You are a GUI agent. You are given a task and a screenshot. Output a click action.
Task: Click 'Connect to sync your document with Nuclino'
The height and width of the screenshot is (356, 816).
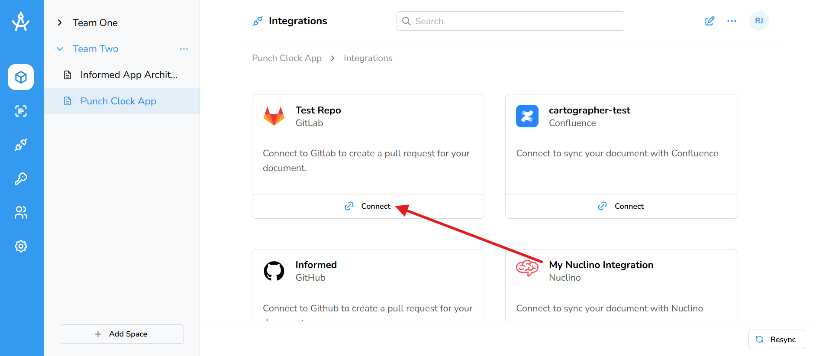[610, 308]
